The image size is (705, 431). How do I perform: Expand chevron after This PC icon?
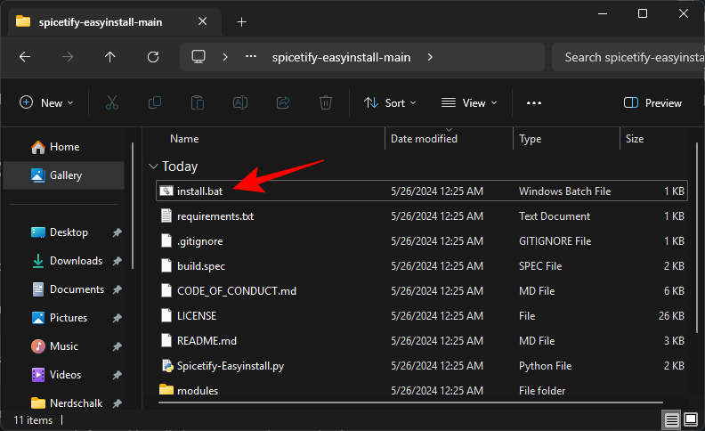[x=225, y=57]
